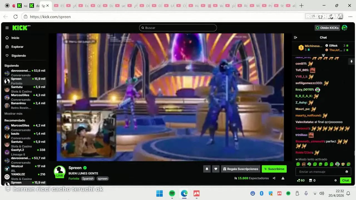Click the share stream icon
The image size is (356, 200).
274,178
